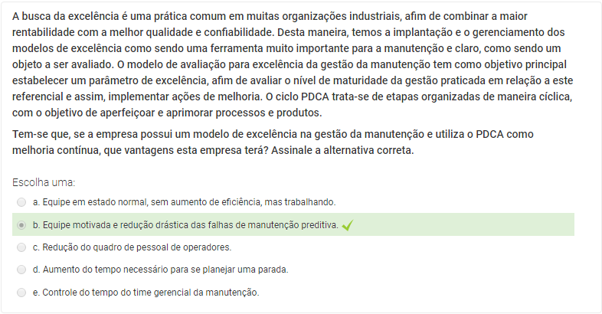
Task: Mark radio for 'Controle do tempo do time gerencial'
Action: point(21,293)
